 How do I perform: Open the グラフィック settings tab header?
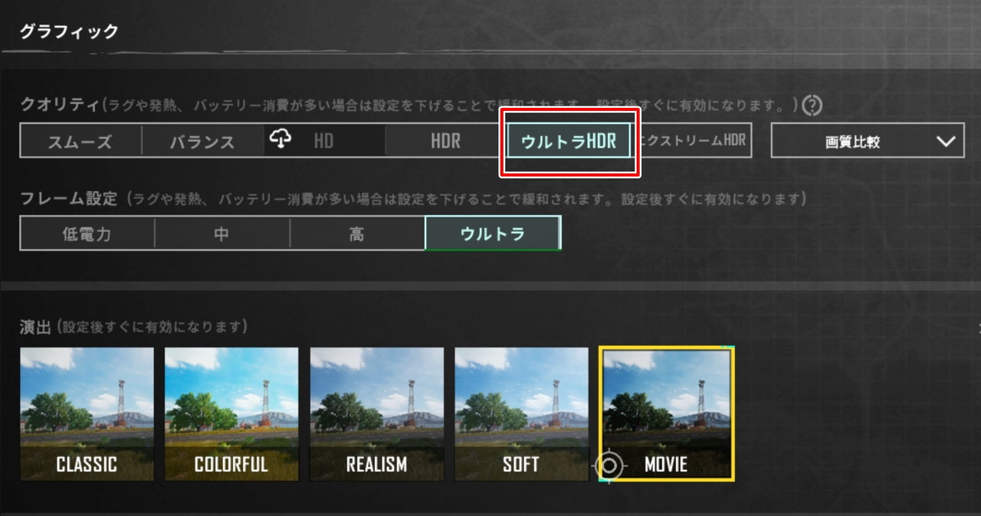pyautogui.click(x=69, y=31)
